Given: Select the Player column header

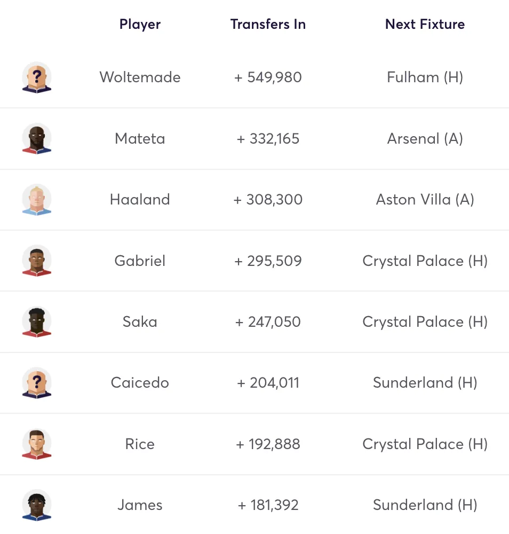Looking at the screenshot, I should 140,24.
